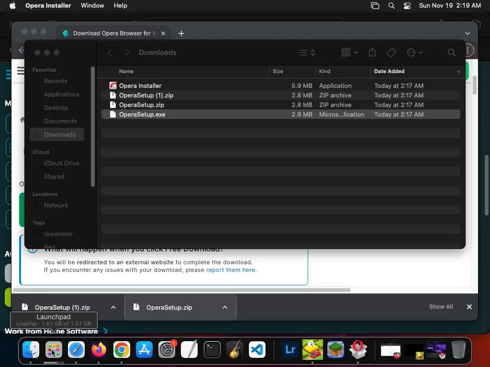Click the Stage Manager menu bar icon

point(375,6)
